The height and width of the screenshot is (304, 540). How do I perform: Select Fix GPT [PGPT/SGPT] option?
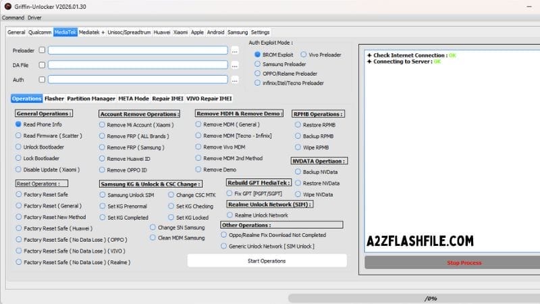[x=254, y=194]
